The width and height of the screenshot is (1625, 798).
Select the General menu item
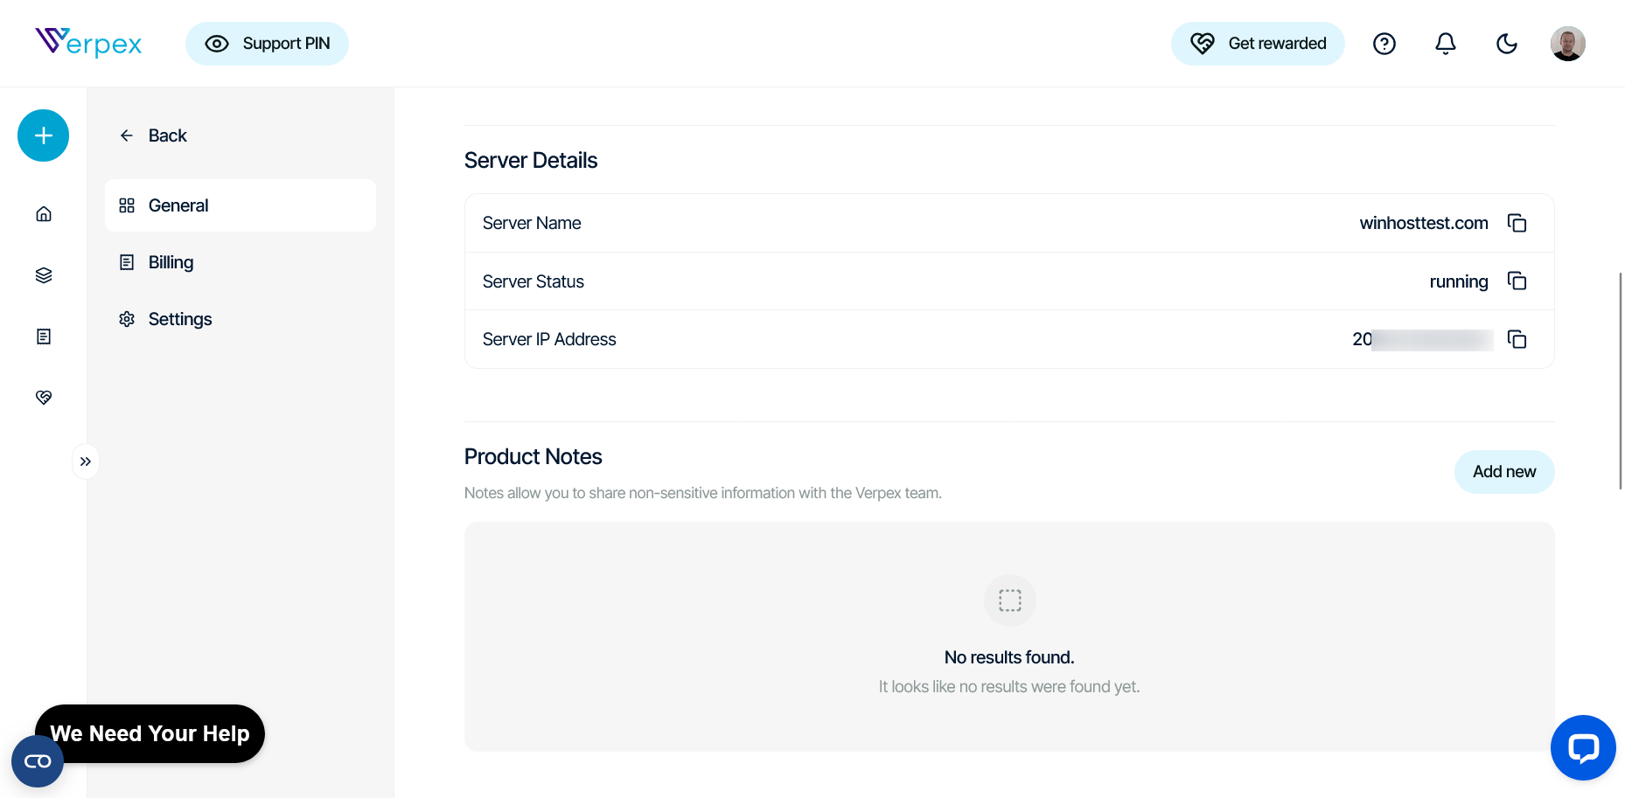click(241, 205)
